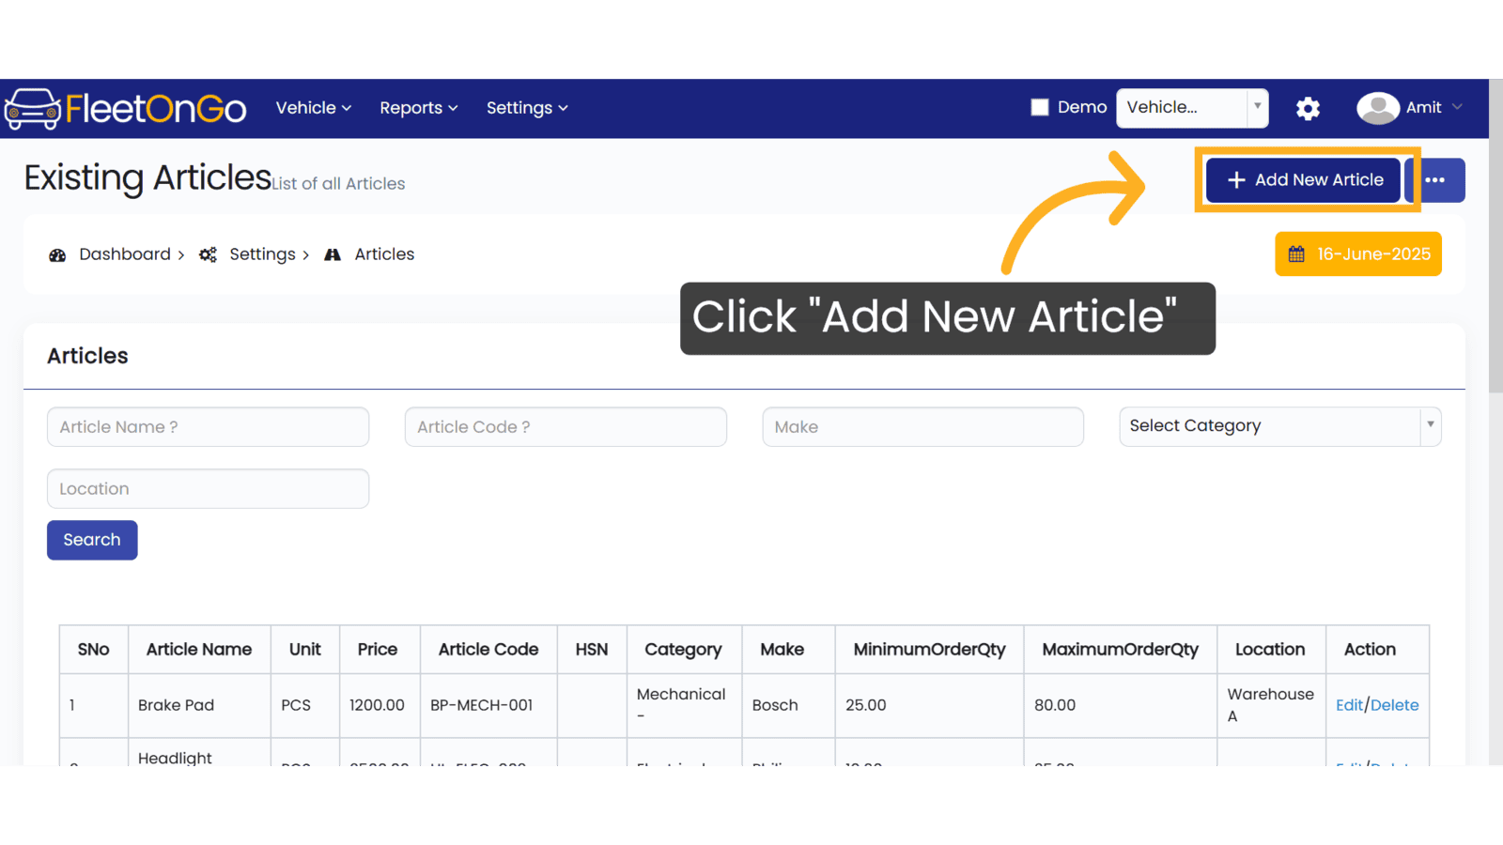Image resolution: width=1503 pixels, height=845 pixels.
Task: Click the 16-June-2025 date button
Action: tap(1358, 254)
